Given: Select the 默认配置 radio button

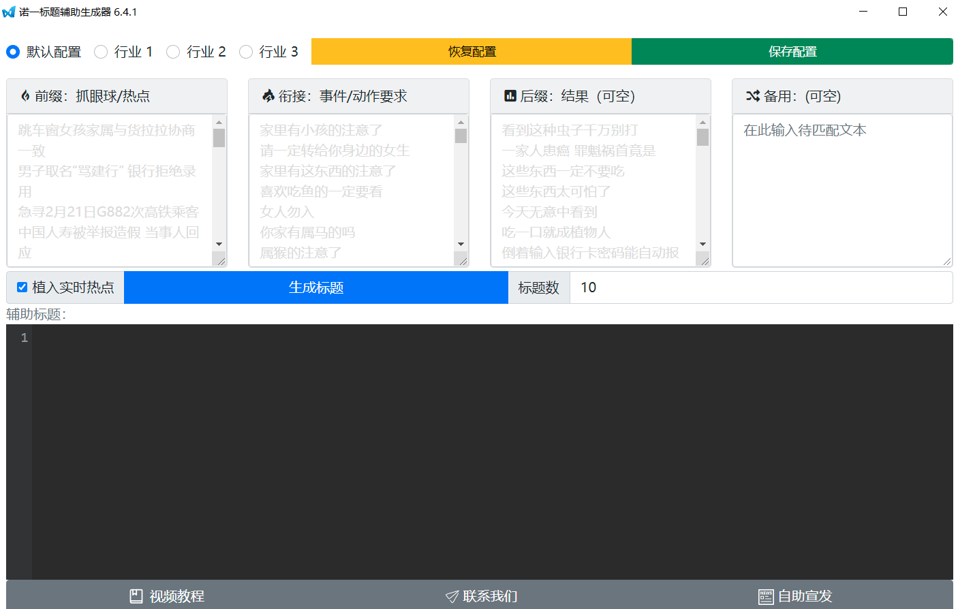Looking at the screenshot, I should click(13, 52).
